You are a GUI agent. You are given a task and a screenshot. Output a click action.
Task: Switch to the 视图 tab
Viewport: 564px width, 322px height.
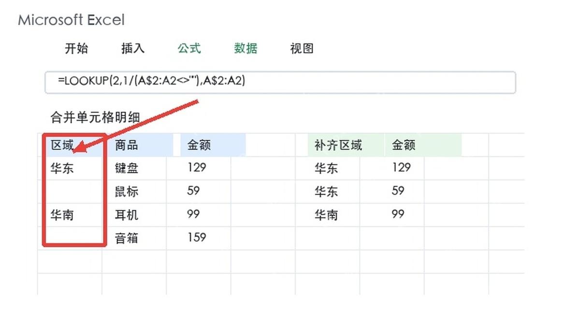click(302, 48)
